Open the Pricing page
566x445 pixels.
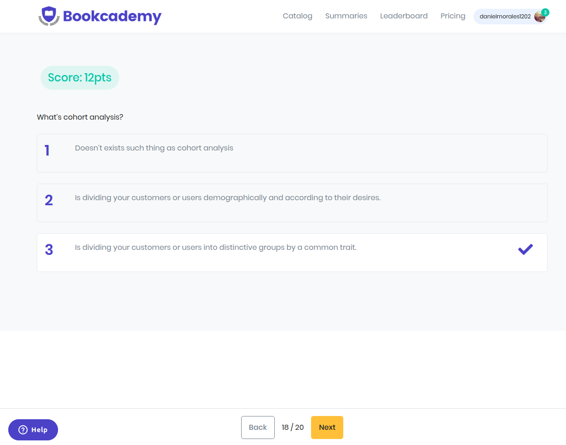452,16
